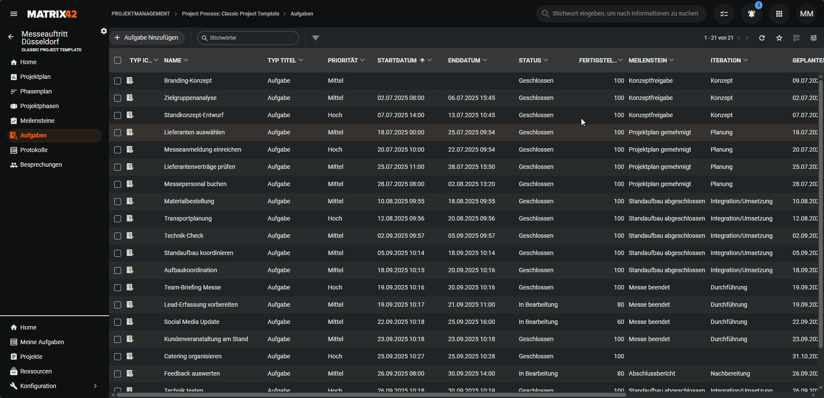The width and height of the screenshot is (824, 398).
Task: Click the Stichwörter search field
Action: point(252,38)
